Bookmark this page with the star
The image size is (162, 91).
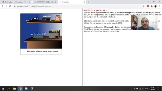[143, 6]
